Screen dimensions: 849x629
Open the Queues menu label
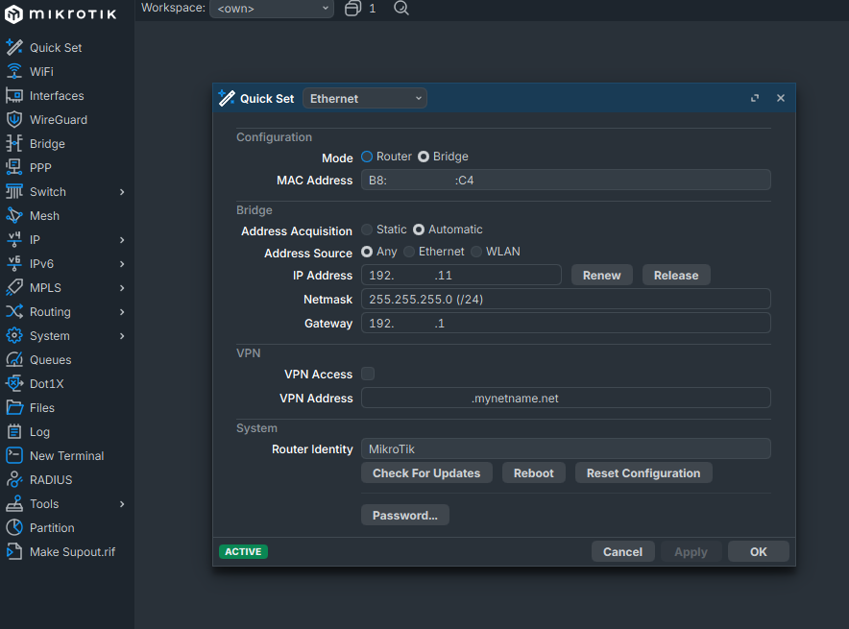(x=50, y=359)
